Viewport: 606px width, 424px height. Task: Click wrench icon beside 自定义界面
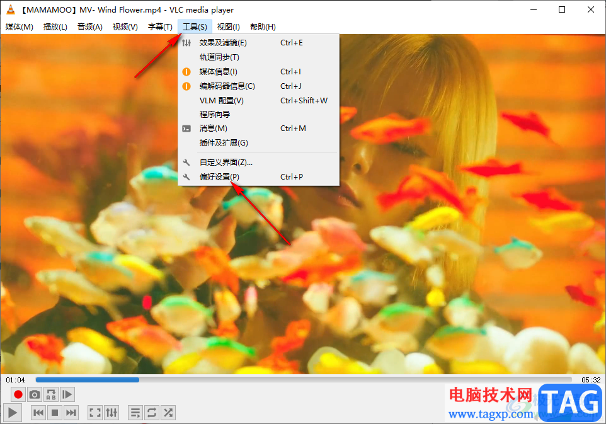click(186, 163)
